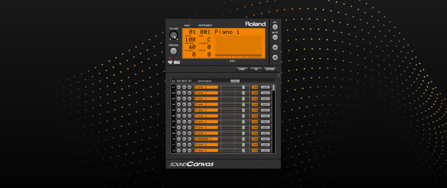Enable EFX on part 07
447x188 pixels.
coord(190,122)
